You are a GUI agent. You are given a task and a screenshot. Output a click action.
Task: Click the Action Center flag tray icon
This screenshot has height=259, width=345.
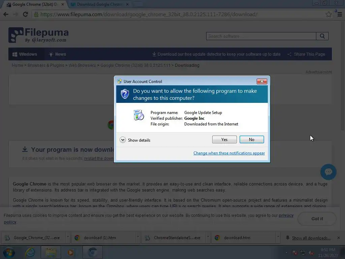(295, 253)
